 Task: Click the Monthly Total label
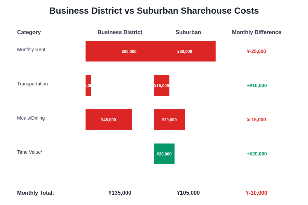coord(36,193)
